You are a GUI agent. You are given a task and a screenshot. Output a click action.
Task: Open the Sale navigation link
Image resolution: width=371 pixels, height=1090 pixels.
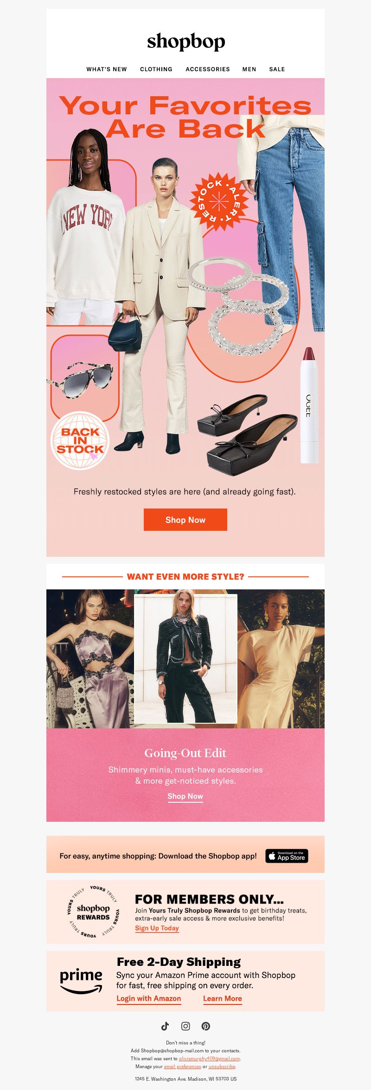coord(277,69)
